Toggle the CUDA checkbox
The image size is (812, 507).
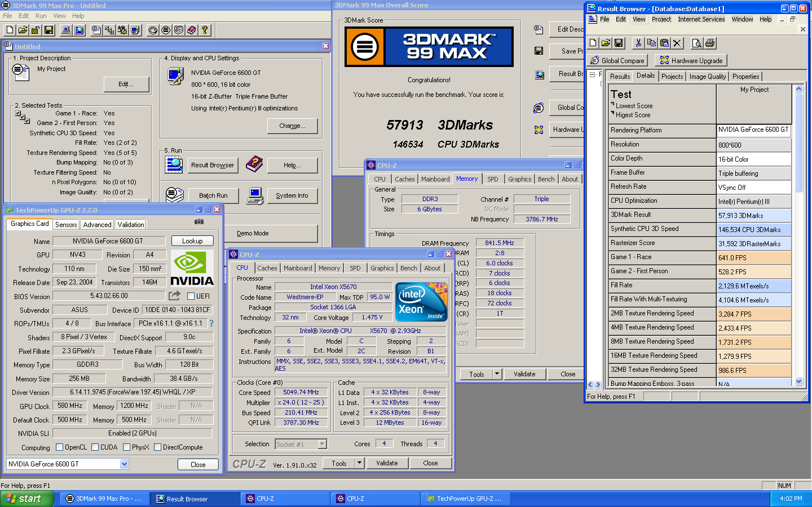[x=95, y=447]
